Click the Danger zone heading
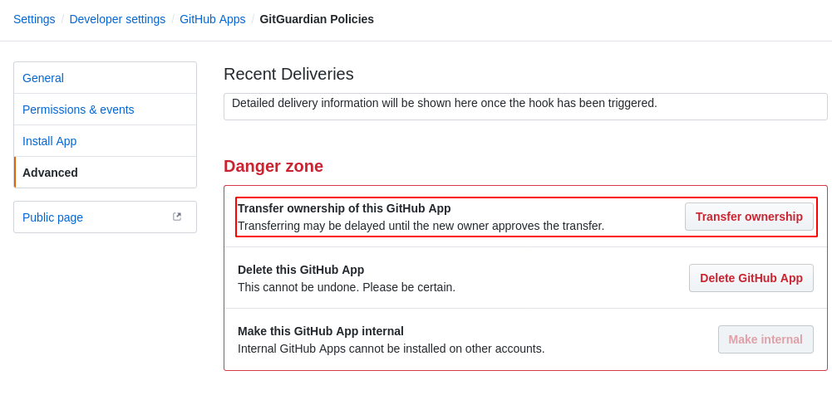The height and width of the screenshot is (395, 832). pyautogui.click(x=273, y=166)
